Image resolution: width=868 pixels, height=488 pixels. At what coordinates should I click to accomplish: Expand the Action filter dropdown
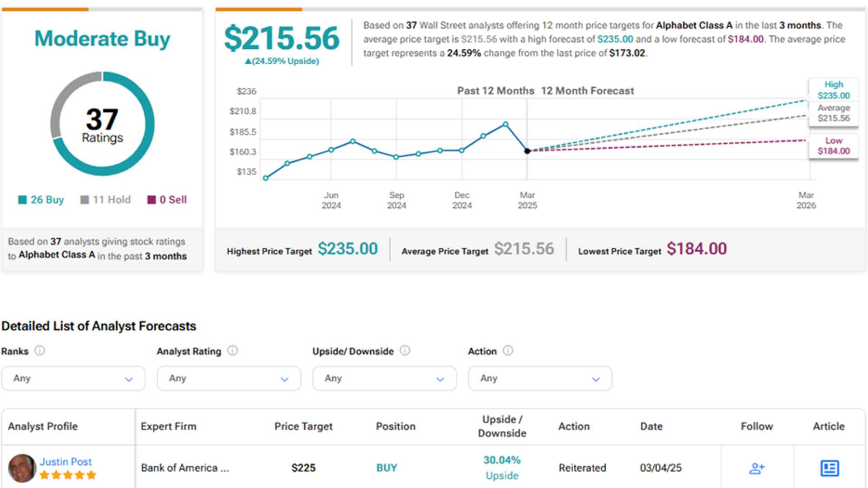(540, 379)
